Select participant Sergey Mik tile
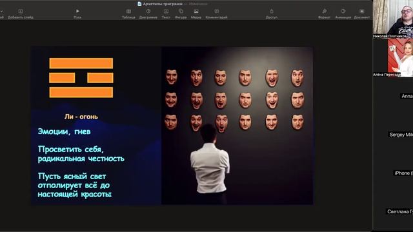Screen dimensions: 413x232 pos(393,135)
